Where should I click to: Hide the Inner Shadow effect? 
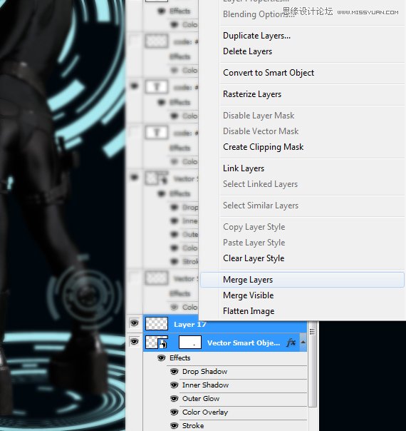tap(174, 385)
